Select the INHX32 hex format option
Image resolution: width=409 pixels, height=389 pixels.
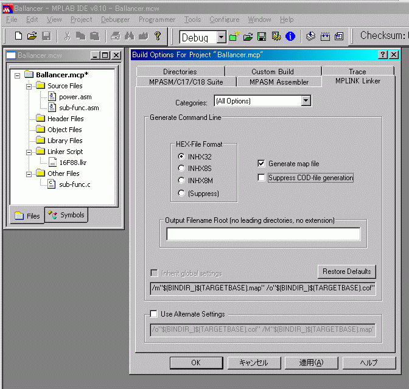181,156
